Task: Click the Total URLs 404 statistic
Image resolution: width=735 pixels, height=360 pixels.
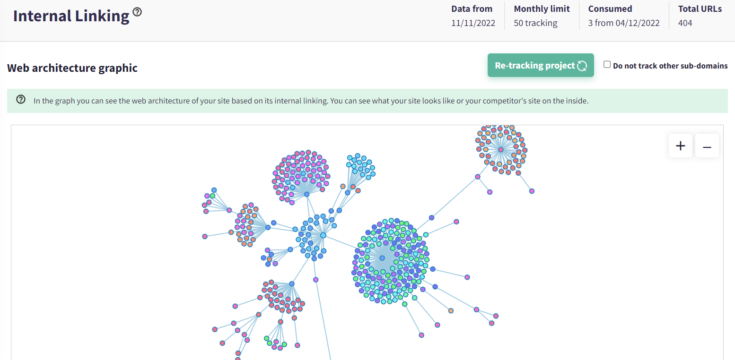Action: pos(700,16)
